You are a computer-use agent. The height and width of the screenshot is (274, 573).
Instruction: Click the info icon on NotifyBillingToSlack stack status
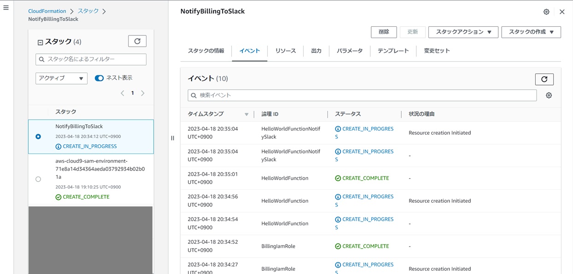pyautogui.click(x=58, y=147)
